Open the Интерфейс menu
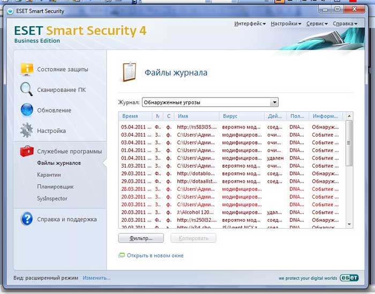 (250, 24)
